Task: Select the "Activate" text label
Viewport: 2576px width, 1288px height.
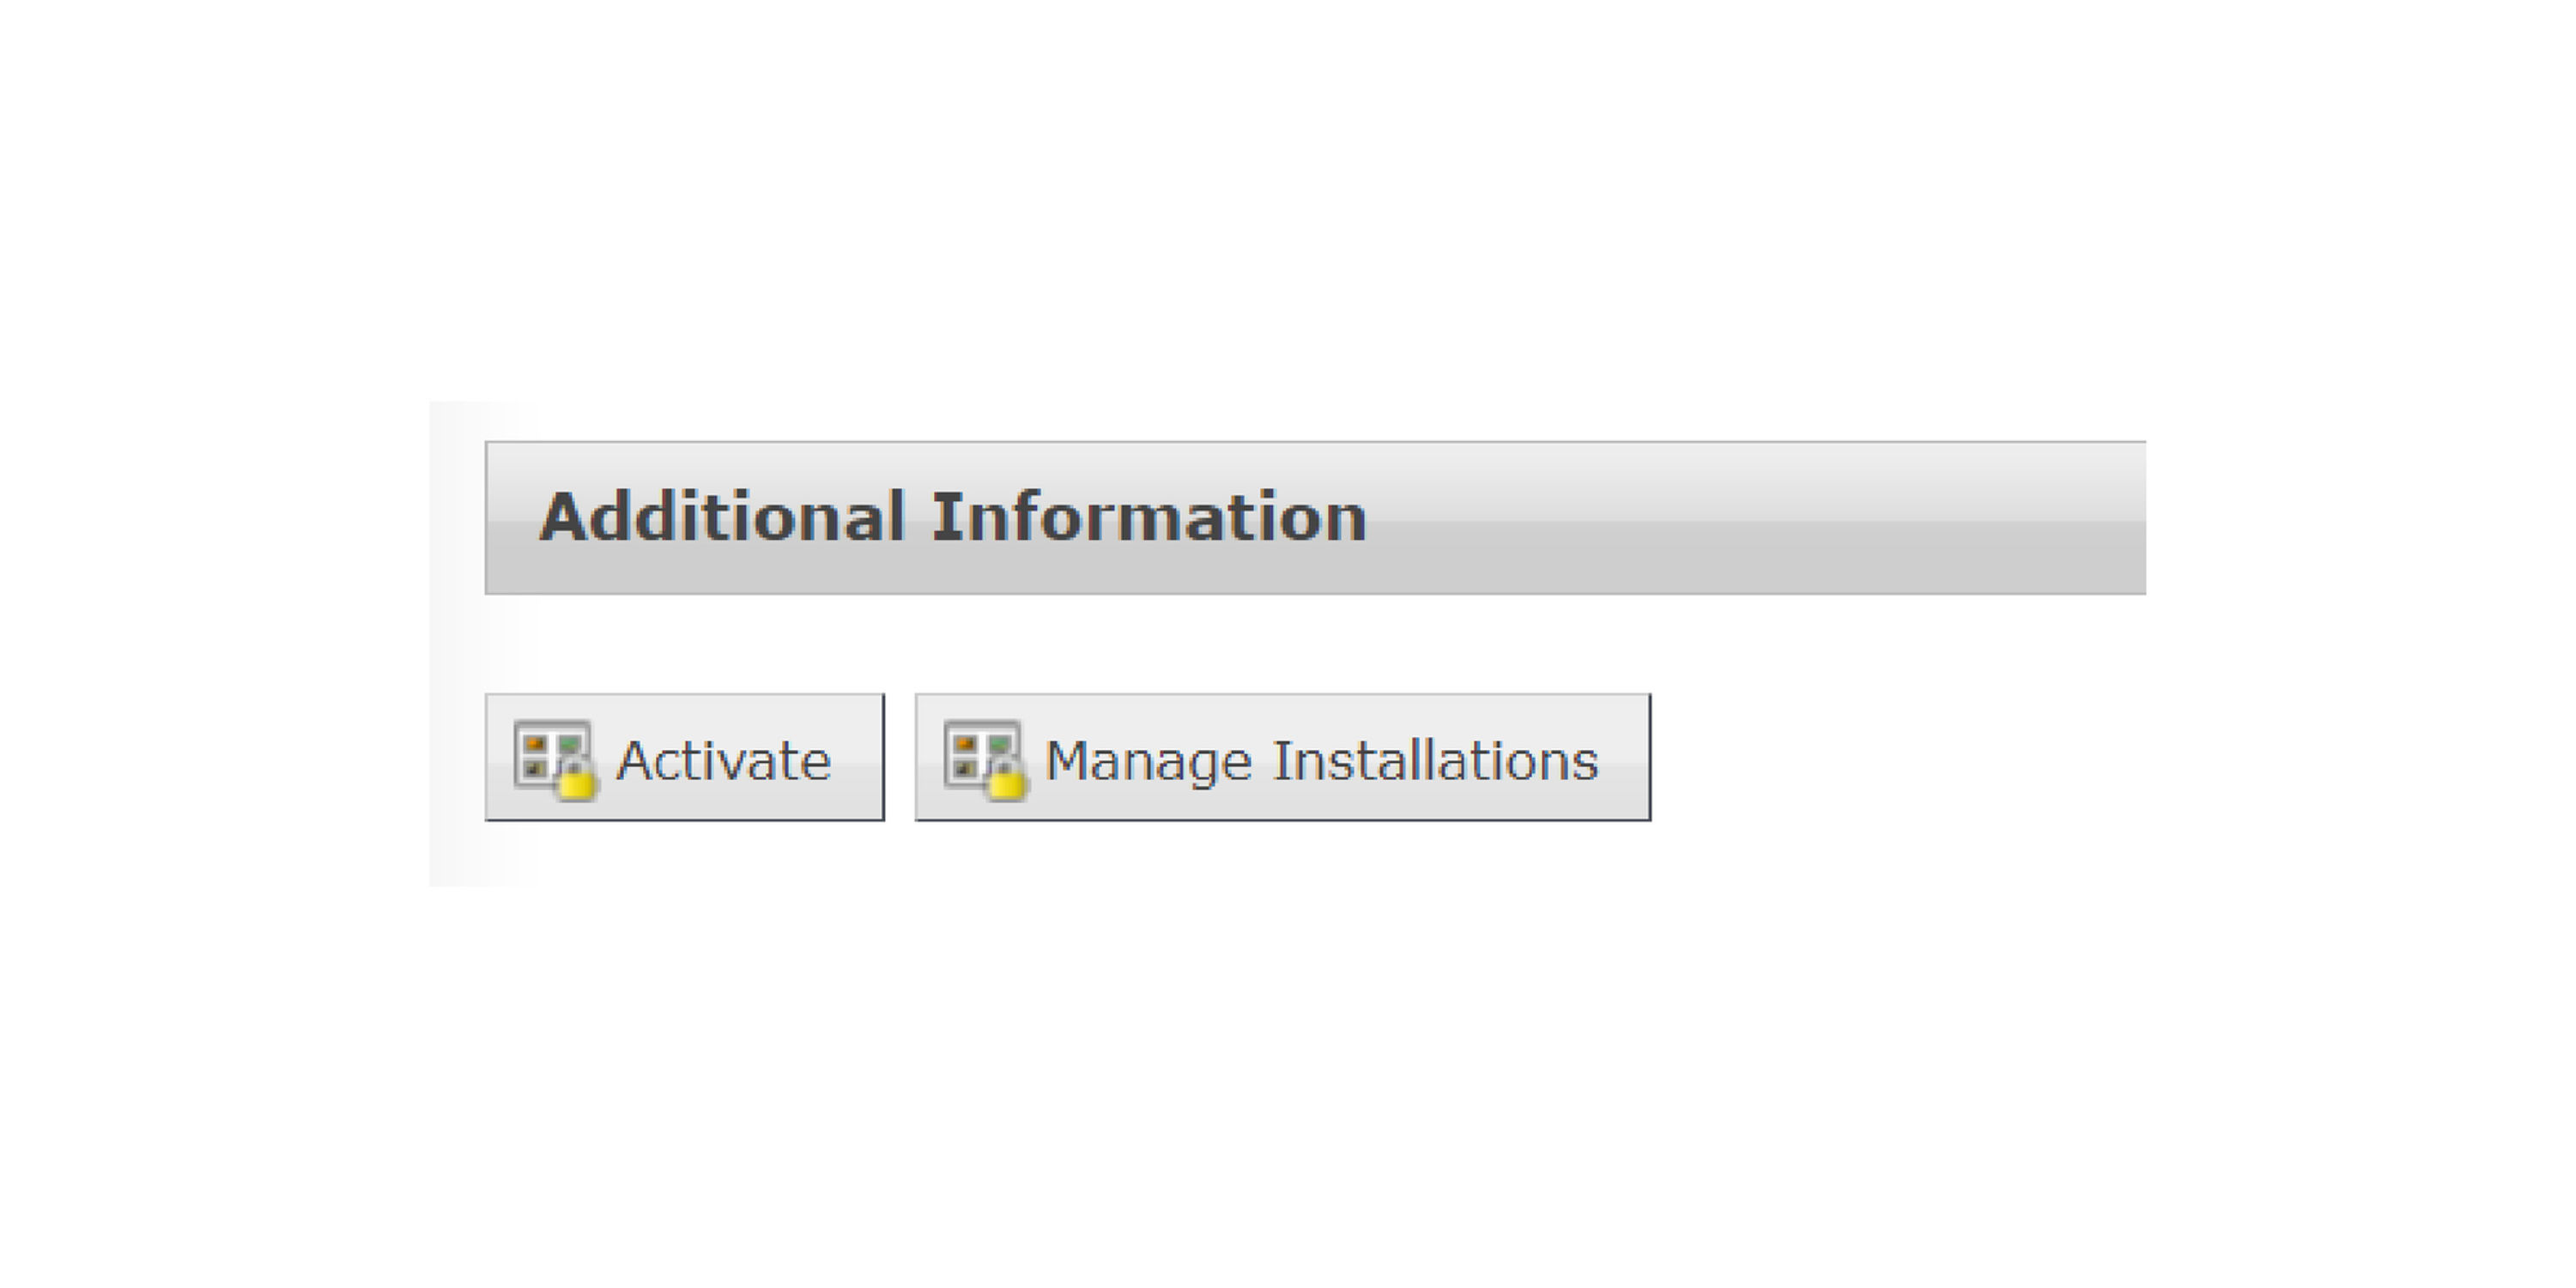Action: [x=723, y=761]
